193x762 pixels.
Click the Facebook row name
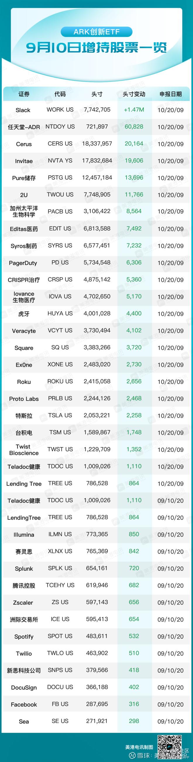pos(24,705)
